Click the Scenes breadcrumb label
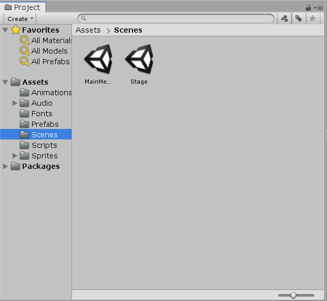 [x=128, y=30]
